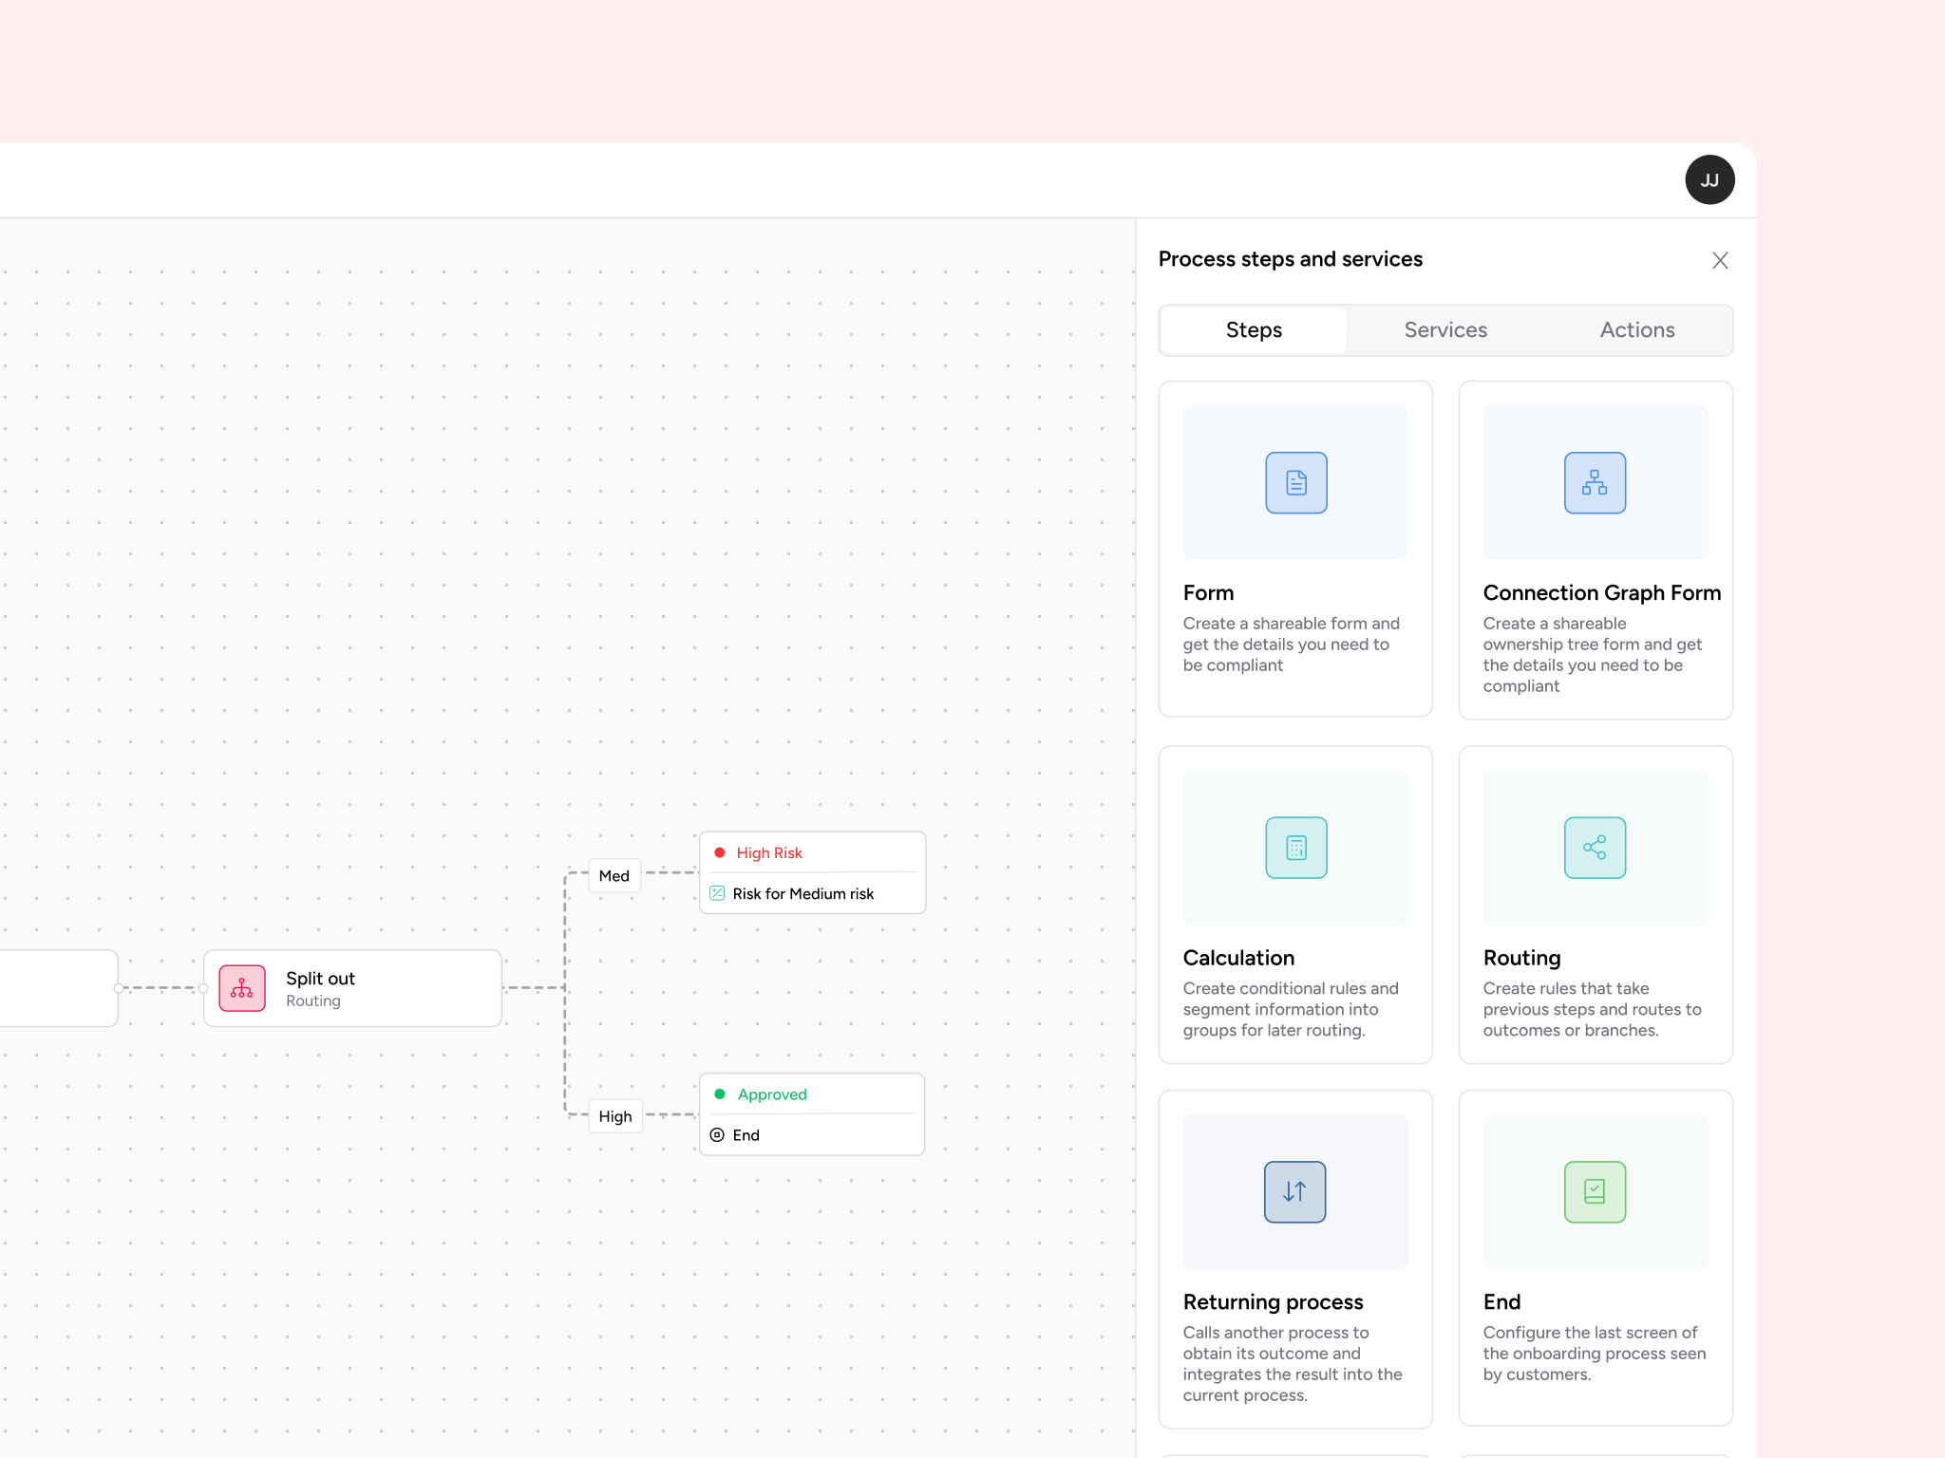Close the Process steps and services panel
This screenshot has height=1458, width=1945.
pos(1719,260)
